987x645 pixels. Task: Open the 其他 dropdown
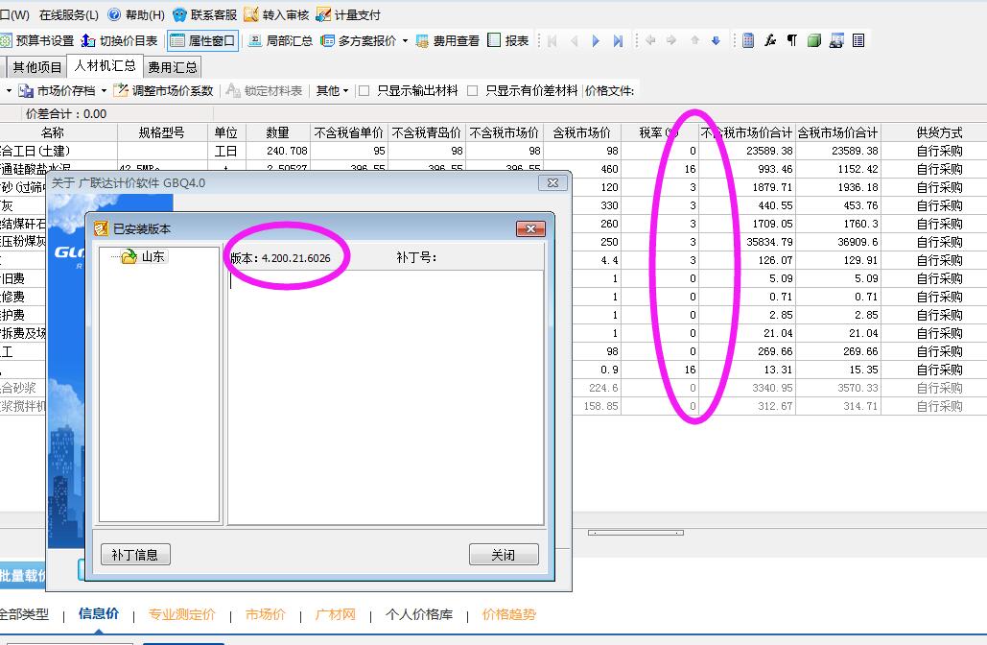click(332, 90)
